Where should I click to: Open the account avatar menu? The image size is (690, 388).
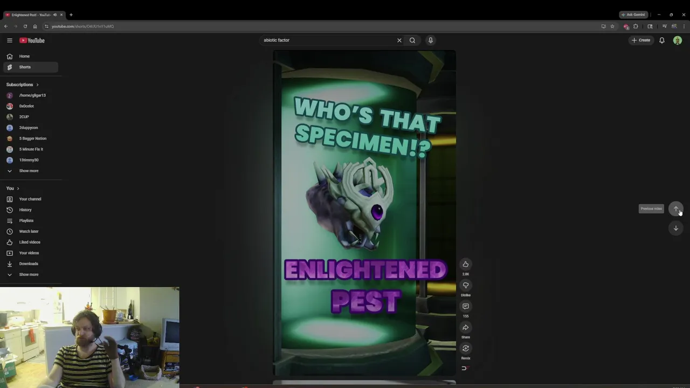(x=678, y=40)
